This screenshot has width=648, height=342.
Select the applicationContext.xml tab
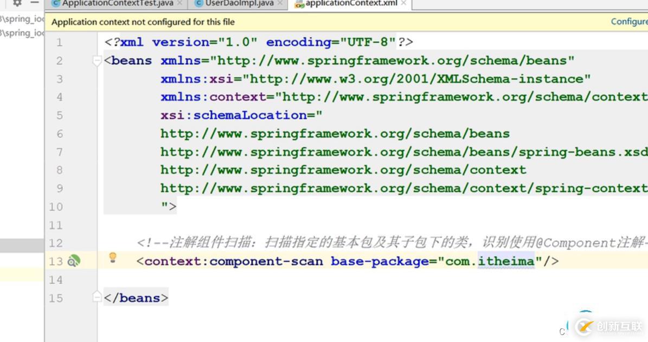click(351, 3)
